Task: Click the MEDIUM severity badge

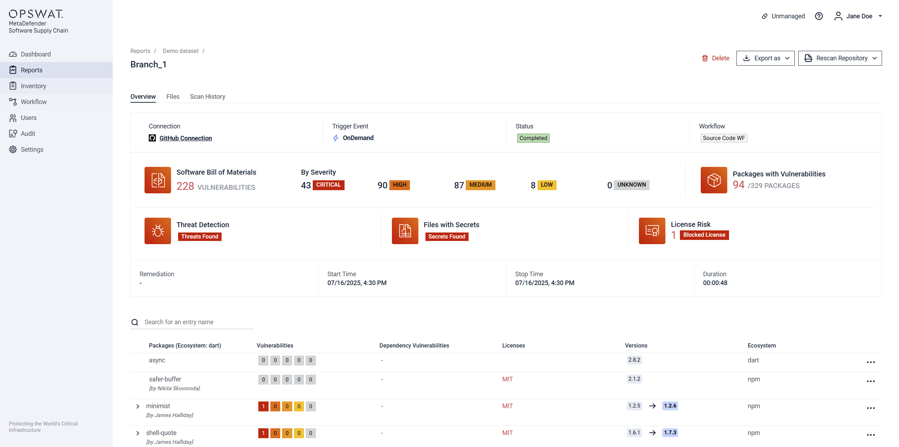Action: tap(481, 185)
